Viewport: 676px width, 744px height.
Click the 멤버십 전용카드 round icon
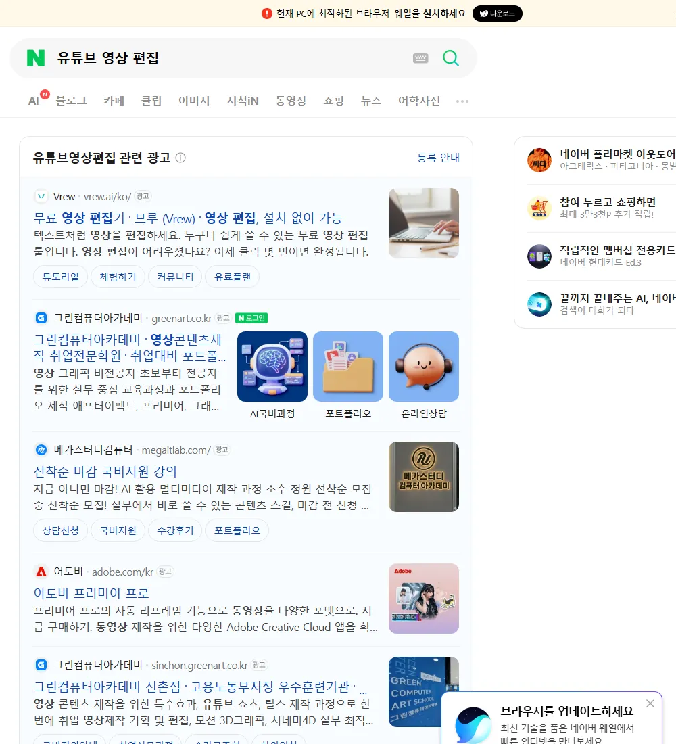539,256
